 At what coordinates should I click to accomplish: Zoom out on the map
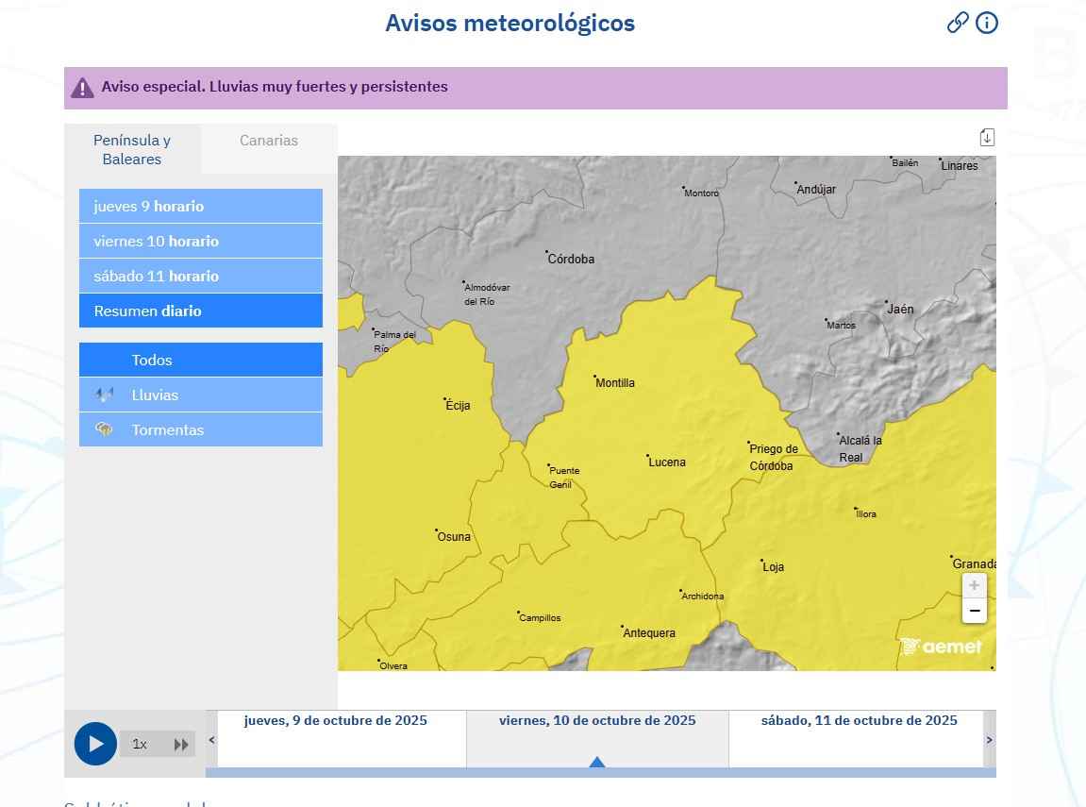974,611
